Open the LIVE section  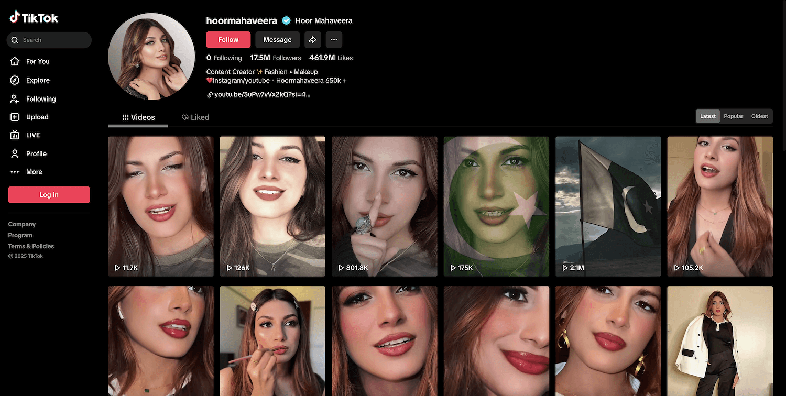(32, 135)
